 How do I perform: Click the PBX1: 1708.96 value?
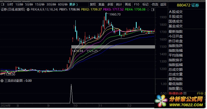(70, 9)
